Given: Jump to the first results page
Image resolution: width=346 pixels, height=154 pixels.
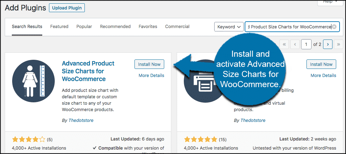Looking at the screenshot, I should pos(284,44).
